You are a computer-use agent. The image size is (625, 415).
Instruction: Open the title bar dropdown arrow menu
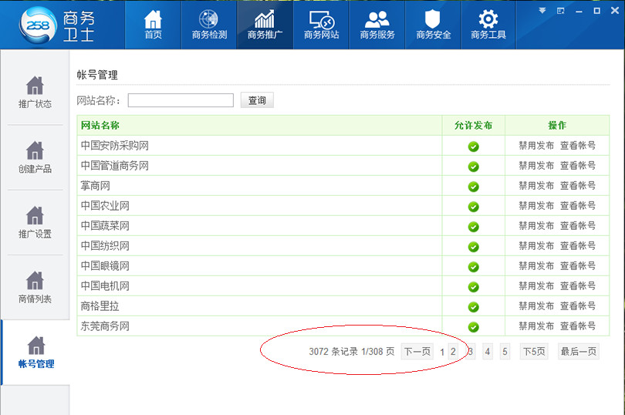tap(542, 11)
